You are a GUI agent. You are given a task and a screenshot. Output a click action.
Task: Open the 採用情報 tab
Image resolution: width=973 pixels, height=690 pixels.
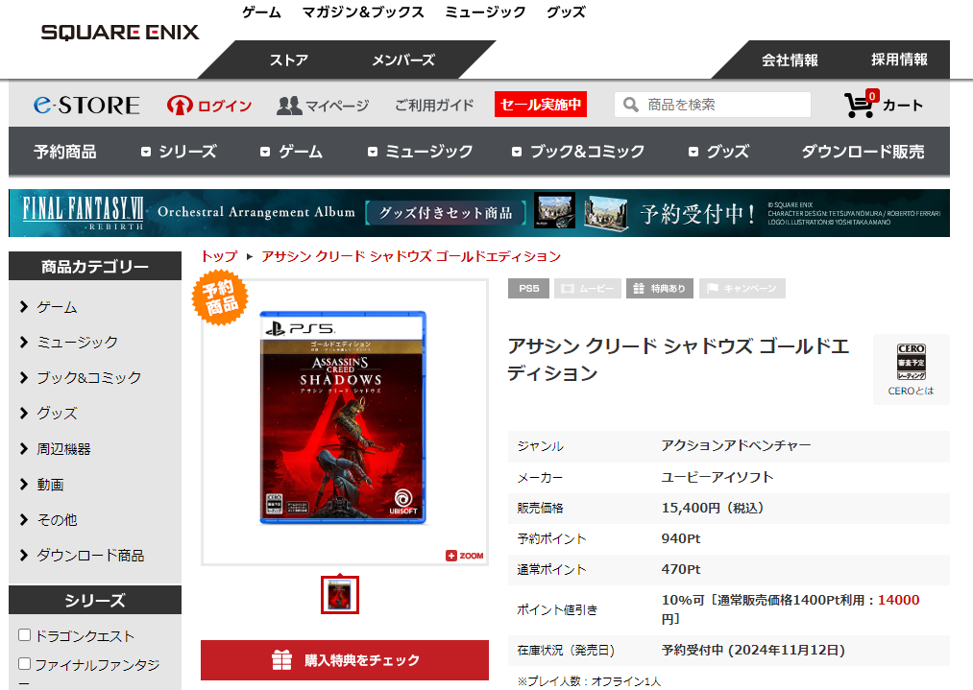(x=899, y=59)
